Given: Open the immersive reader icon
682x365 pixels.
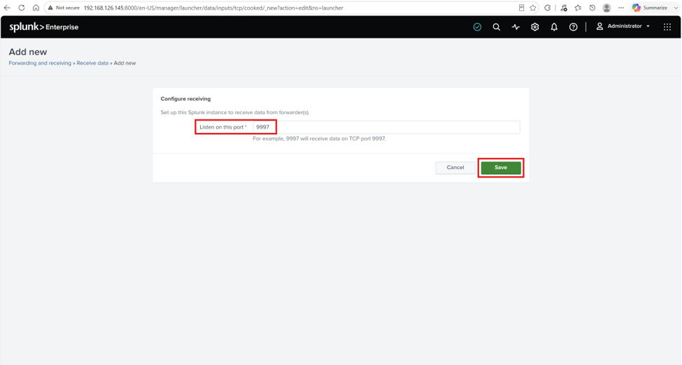Looking at the screenshot, I should [x=521, y=8].
